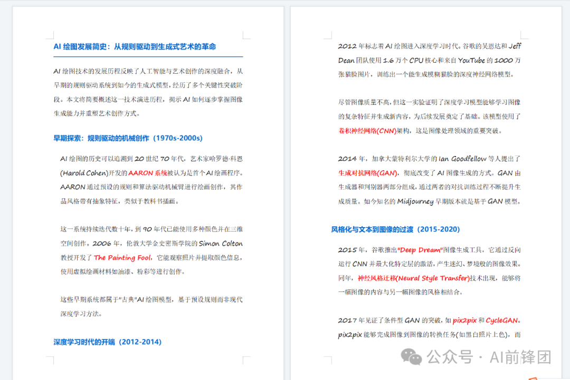Click the red term "神经风格迁移(Neural Style Transfer)"

[x=414, y=278]
